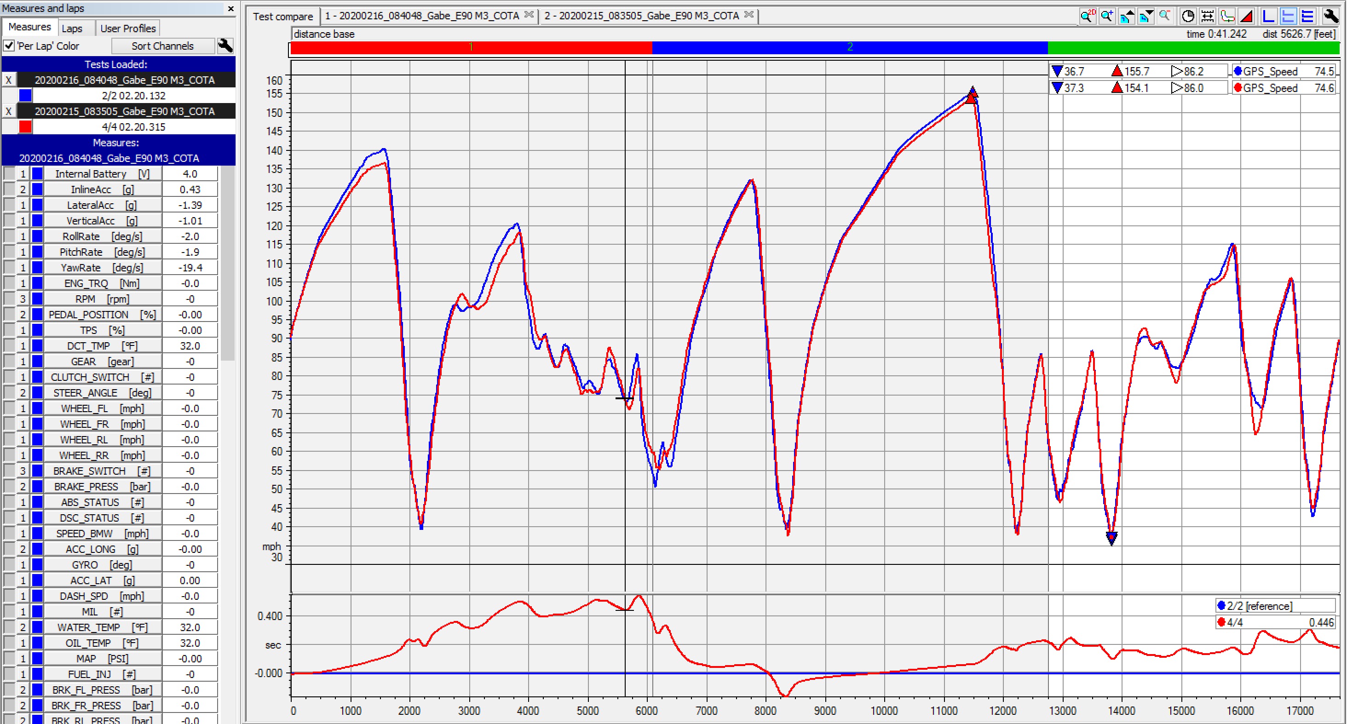Click the blue swatch for lap 2/2
The width and height of the screenshot is (1347, 724).
coord(25,96)
